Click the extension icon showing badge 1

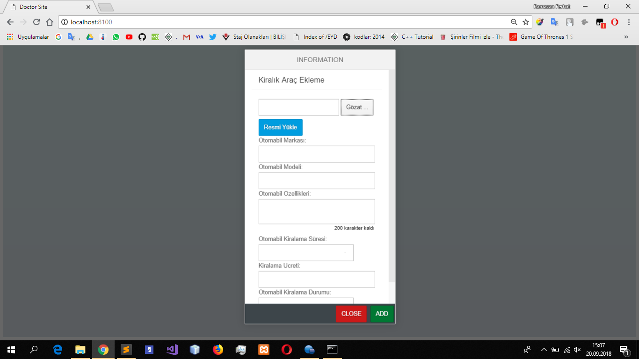[599, 22]
